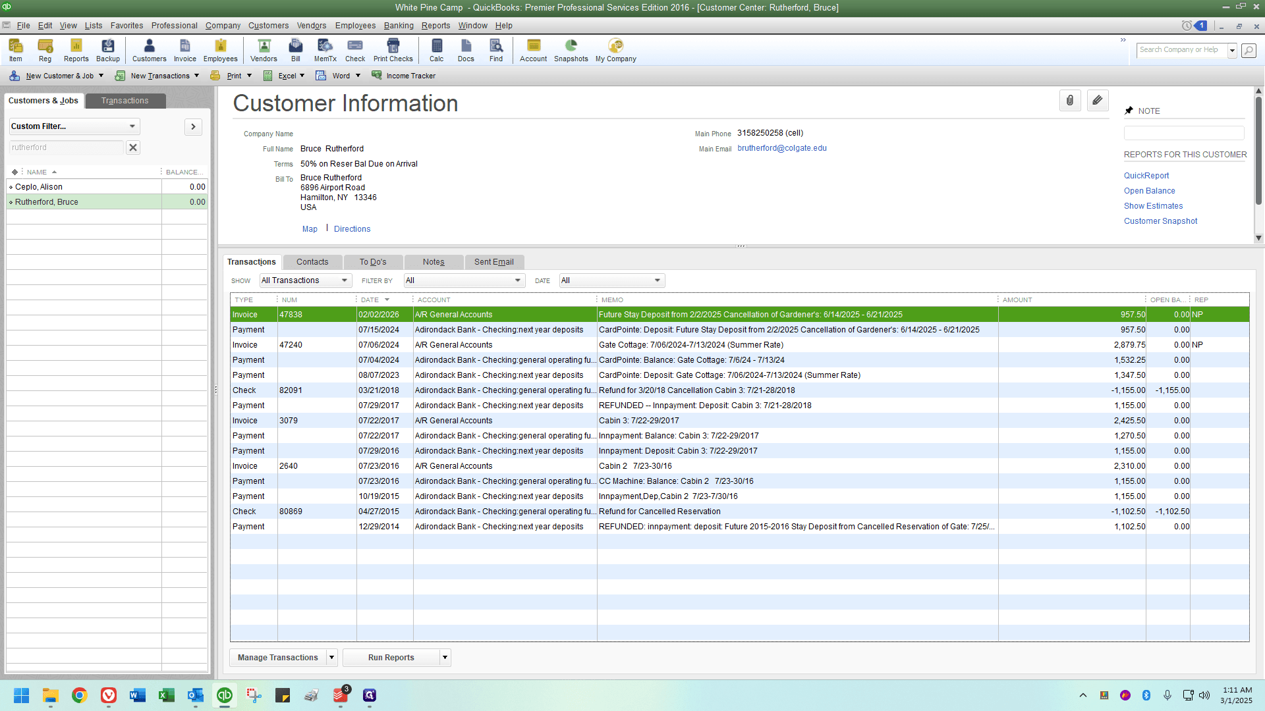Open Excel from the taskbar
The height and width of the screenshot is (711, 1265).
(x=166, y=695)
